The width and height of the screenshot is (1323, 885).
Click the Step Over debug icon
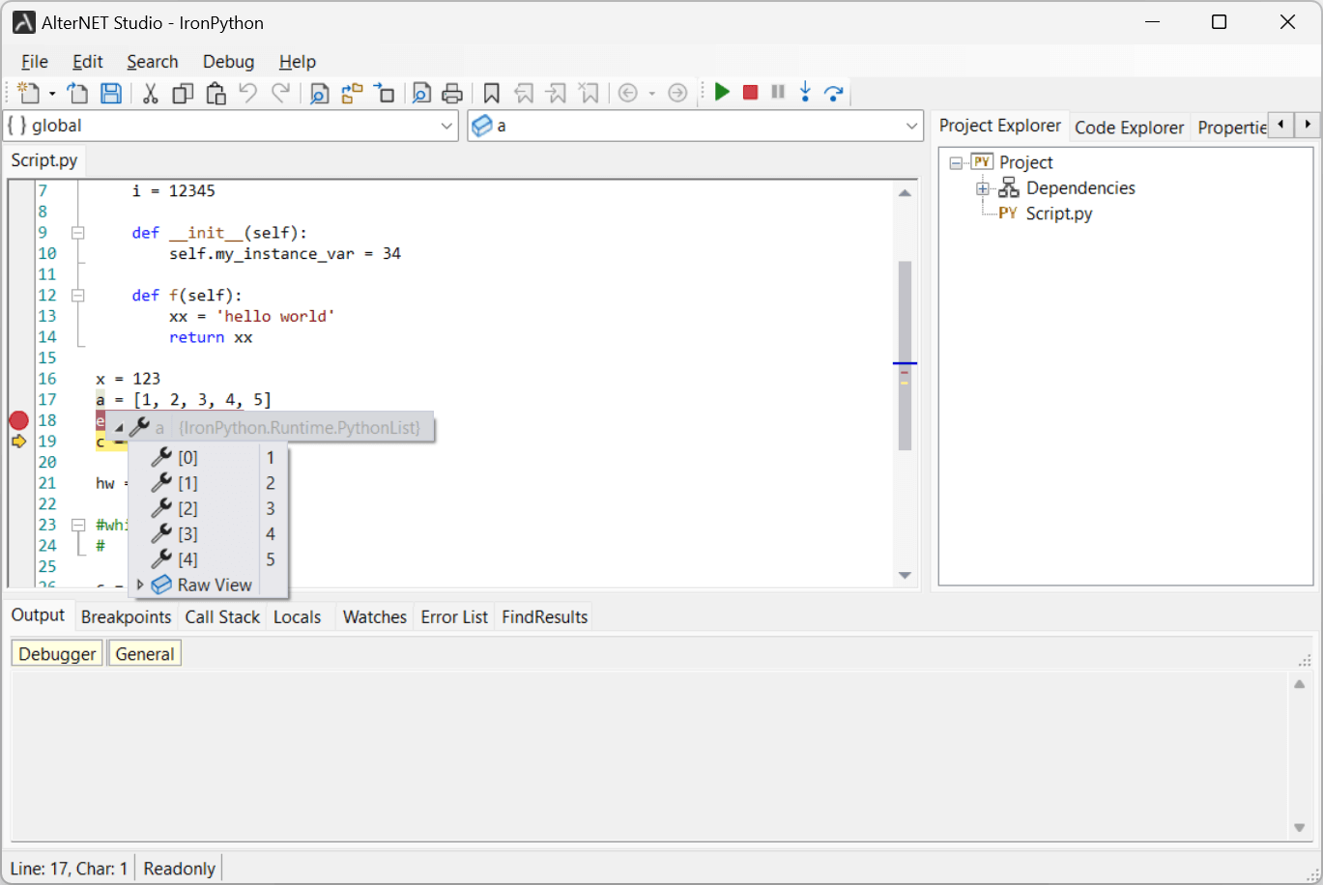point(834,93)
